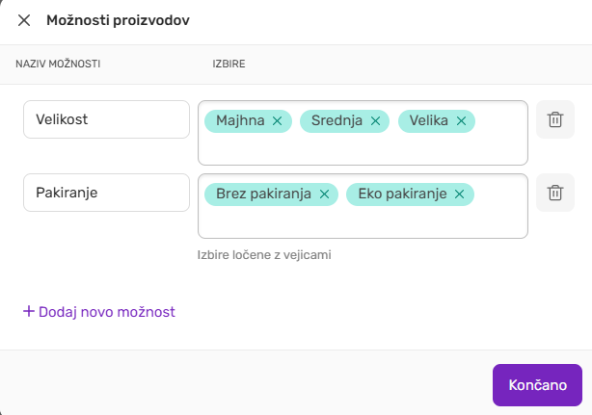The width and height of the screenshot is (592, 415).
Task: Edit the Velikost option name field
Action: [106, 119]
